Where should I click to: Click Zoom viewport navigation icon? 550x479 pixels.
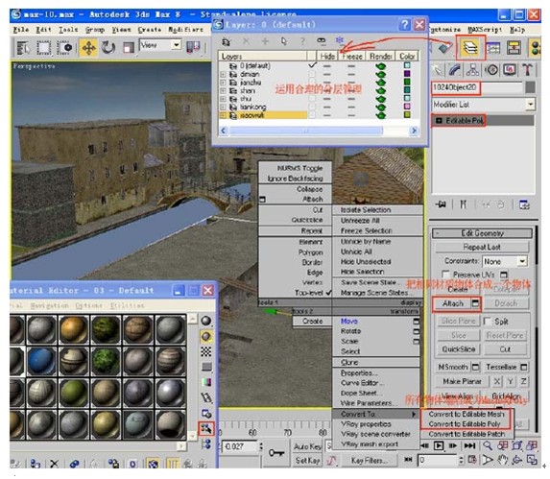488,445
